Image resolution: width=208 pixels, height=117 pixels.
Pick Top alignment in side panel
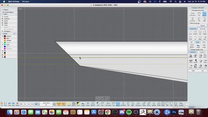pyautogui.click(x=199, y=14)
